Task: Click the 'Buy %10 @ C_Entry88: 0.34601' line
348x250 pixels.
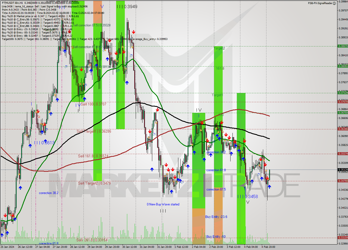Action: tap(38, 26)
